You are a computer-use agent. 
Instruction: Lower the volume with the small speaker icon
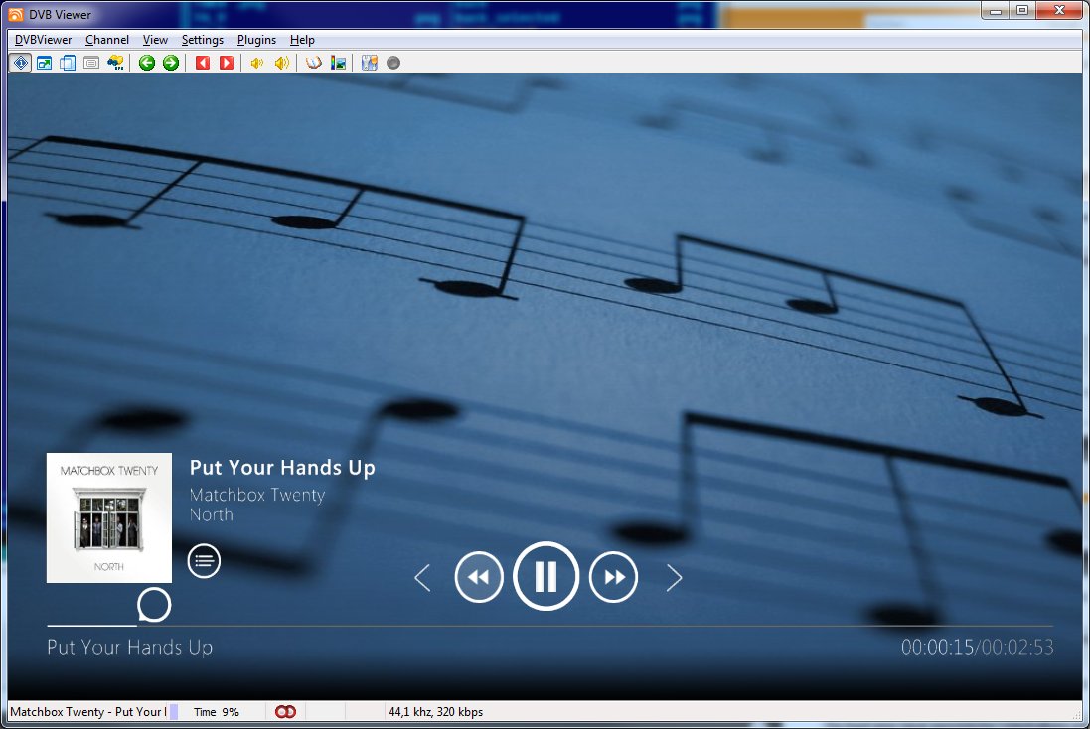[257, 64]
